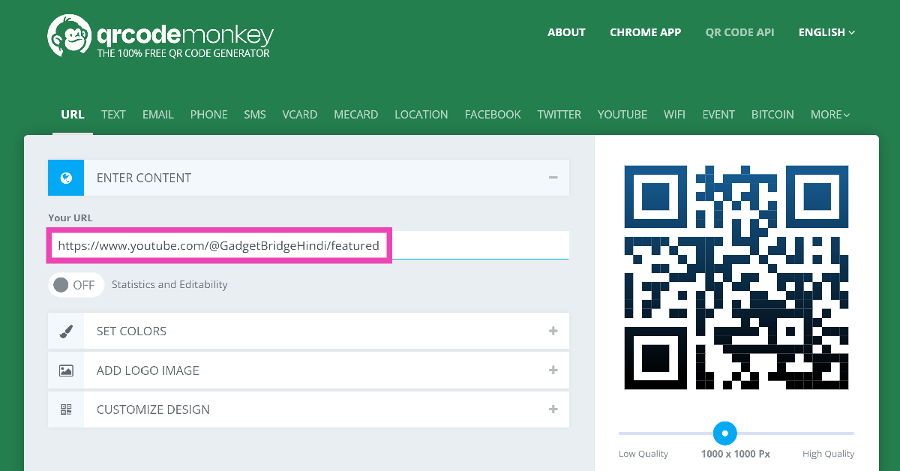Select the URL tab

coord(73,115)
